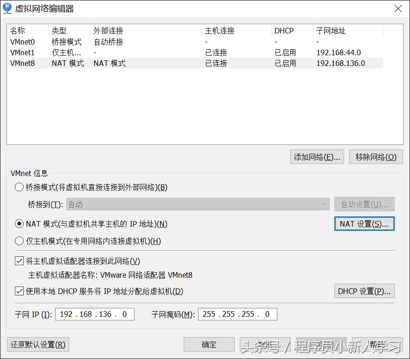Click the 子网 IP input field
This screenshot has height=359, width=410.
pyautogui.click(x=95, y=314)
